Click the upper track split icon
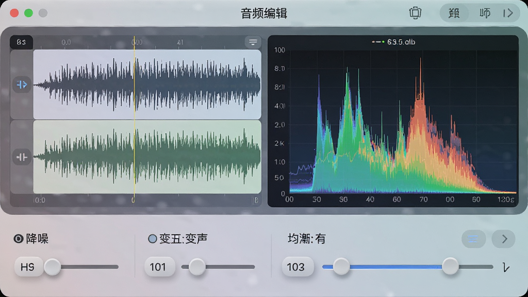The width and height of the screenshot is (528, 297). click(22, 85)
